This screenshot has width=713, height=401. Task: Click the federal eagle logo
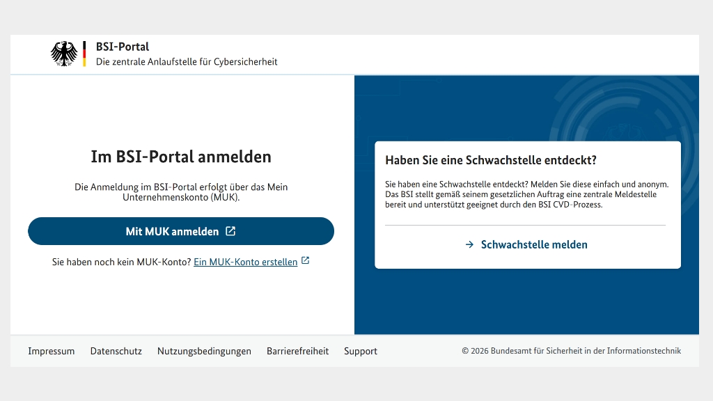point(64,54)
